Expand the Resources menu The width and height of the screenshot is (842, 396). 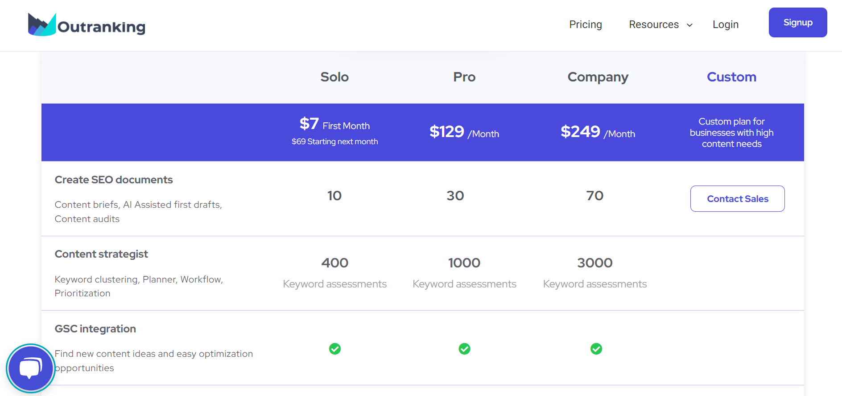point(660,24)
